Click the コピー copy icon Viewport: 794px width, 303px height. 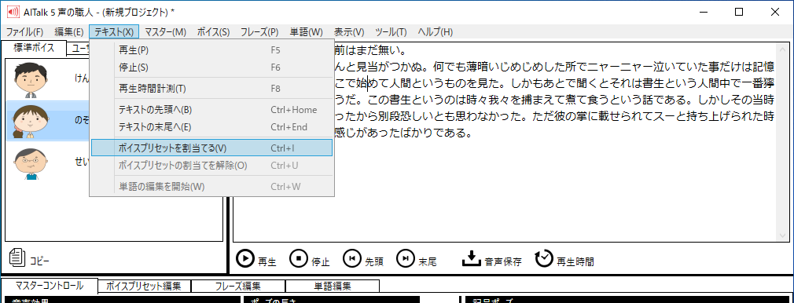[17, 257]
